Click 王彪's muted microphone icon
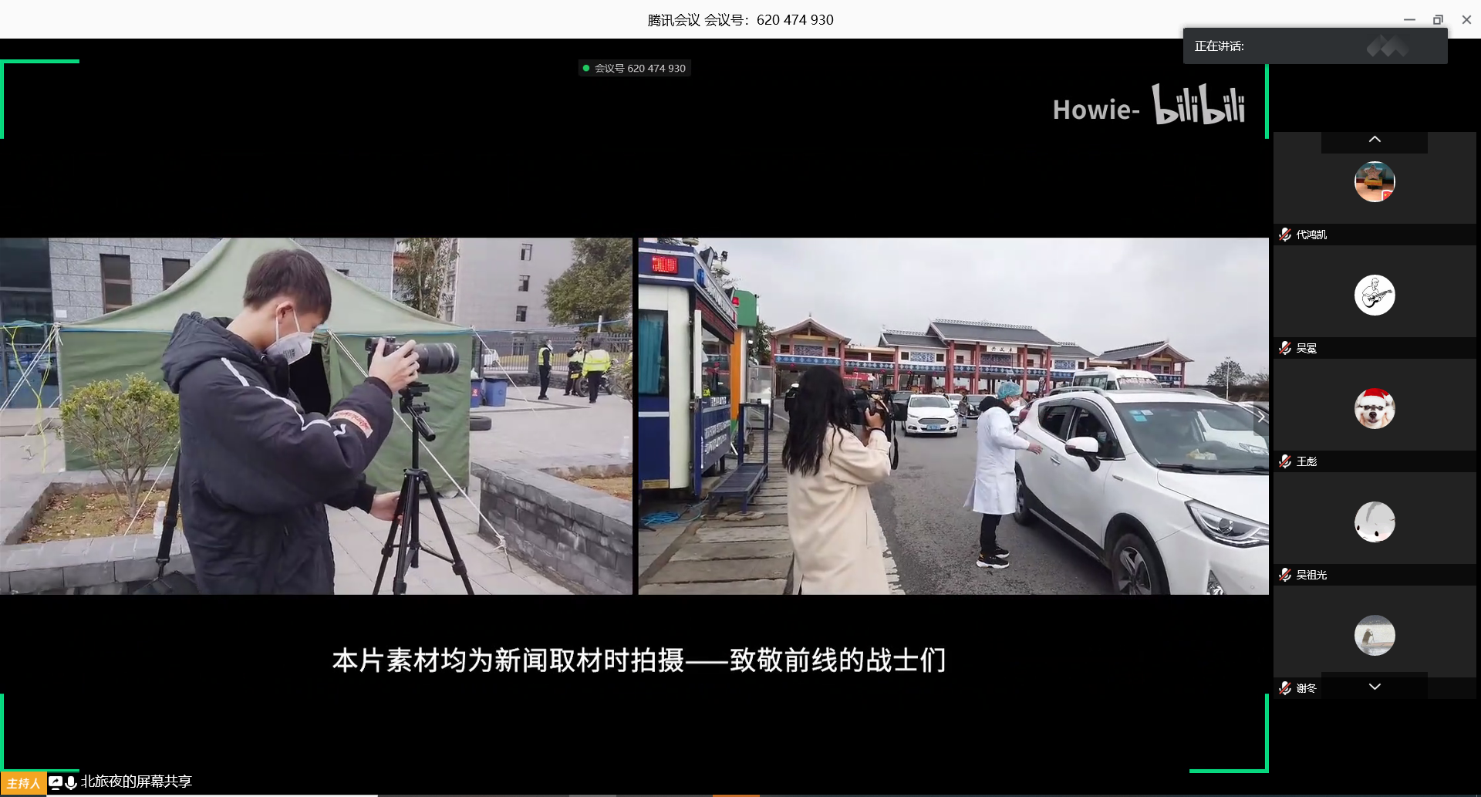This screenshot has height=797, width=1481. (1284, 461)
